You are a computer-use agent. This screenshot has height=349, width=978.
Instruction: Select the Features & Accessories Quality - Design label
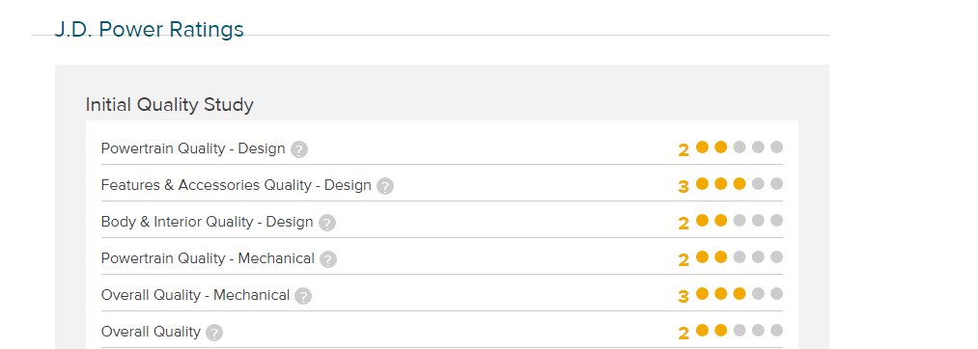pyautogui.click(x=237, y=185)
